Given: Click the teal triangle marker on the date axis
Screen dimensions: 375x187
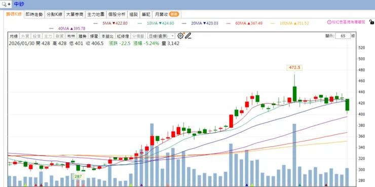Looking at the screenshot, I should coord(299,185).
